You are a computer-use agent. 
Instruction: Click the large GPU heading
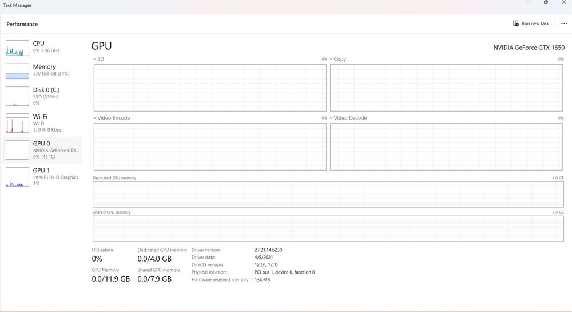(x=101, y=46)
